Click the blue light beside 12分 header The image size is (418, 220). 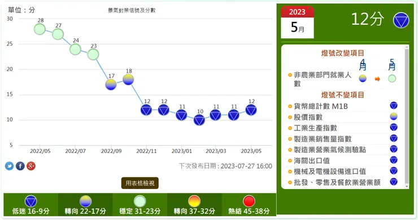[x=401, y=20]
